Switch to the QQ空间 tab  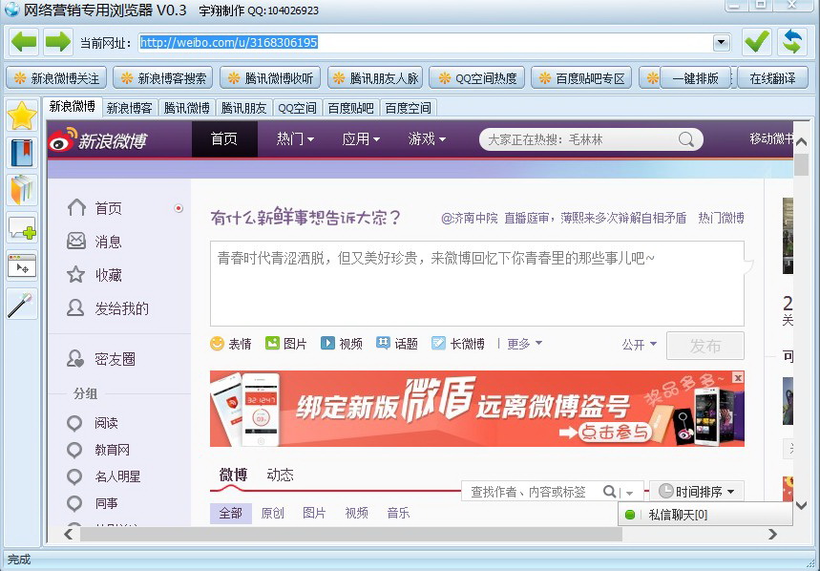click(297, 108)
